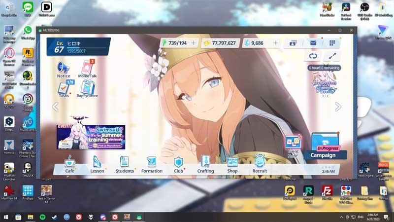Add AP using plus beside 739/194
Image resolution: width=394 pixels, height=222 pixels.
[193, 43]
